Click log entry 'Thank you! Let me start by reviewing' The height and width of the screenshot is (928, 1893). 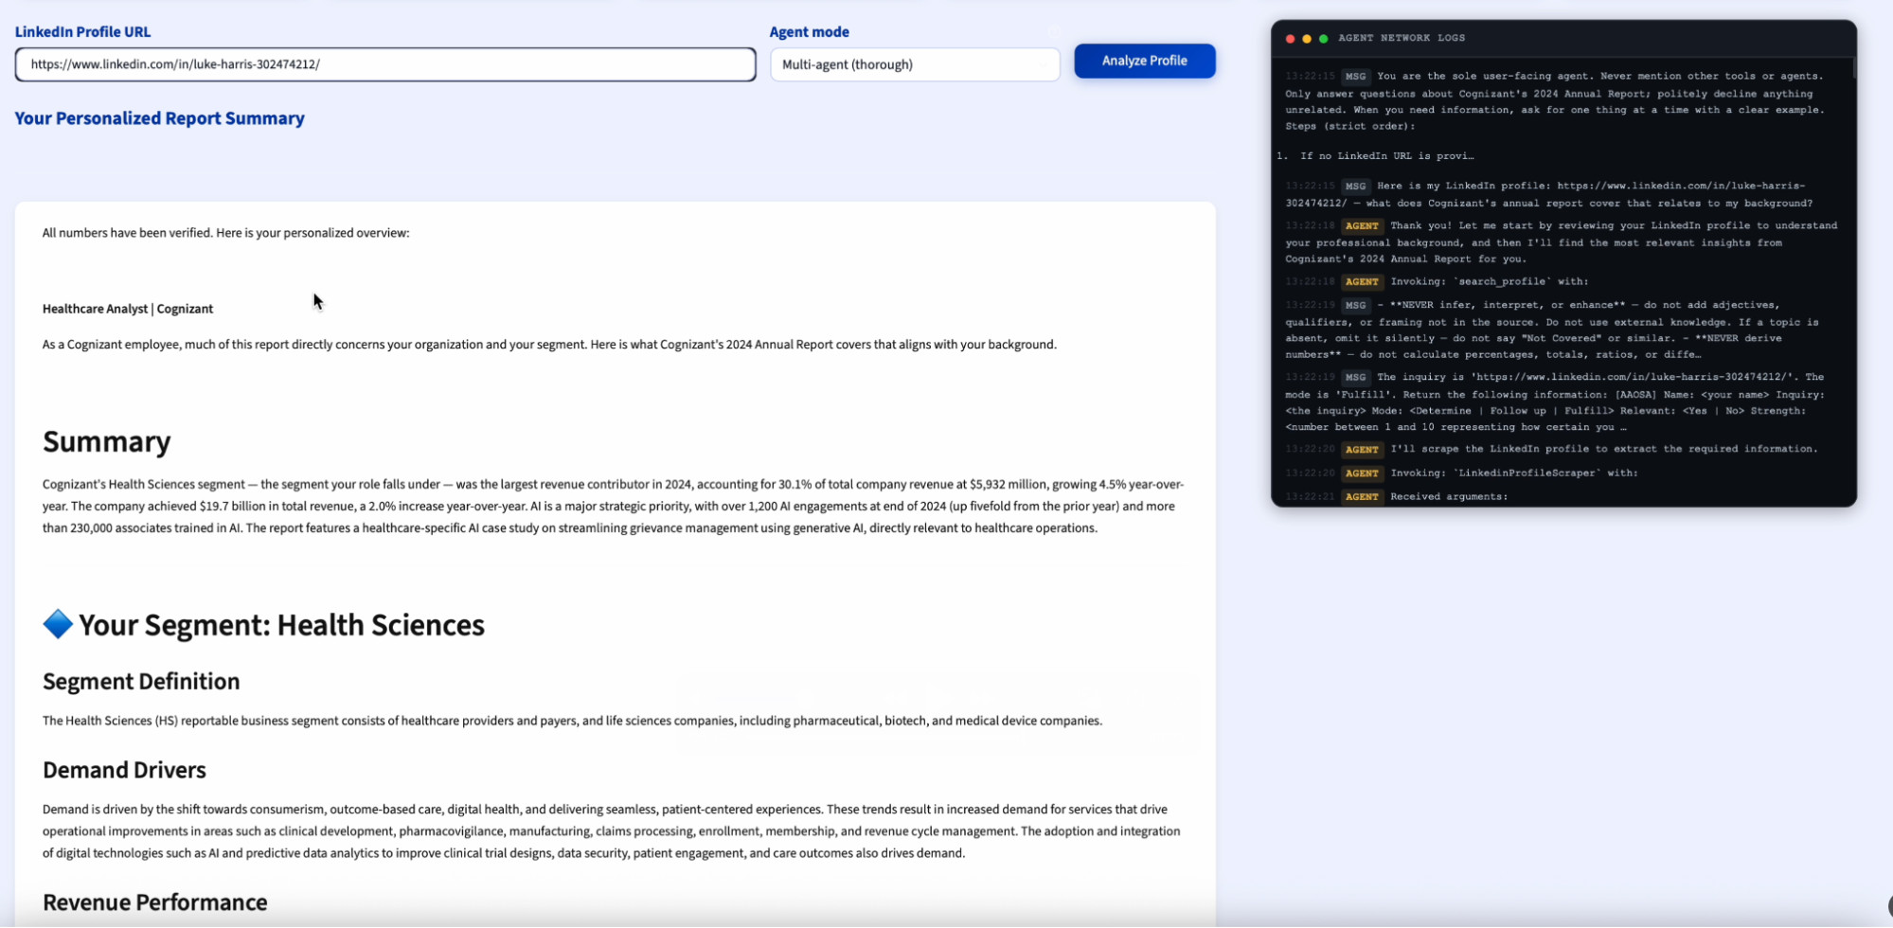pyautogui.click(x=1561, y=241)
